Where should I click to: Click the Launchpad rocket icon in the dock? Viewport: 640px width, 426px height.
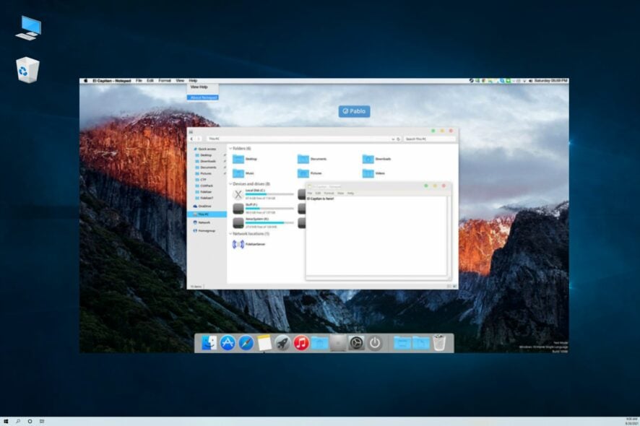pos(282,343)
